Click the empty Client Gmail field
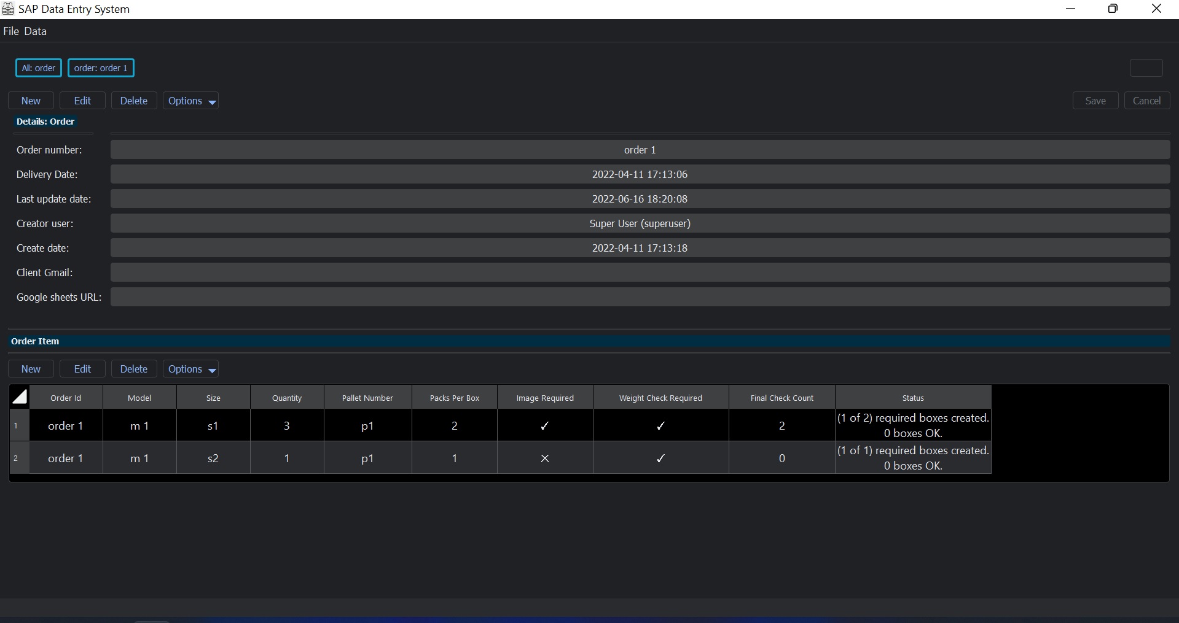Viewport: 1179px width, 623px height. 640,273
